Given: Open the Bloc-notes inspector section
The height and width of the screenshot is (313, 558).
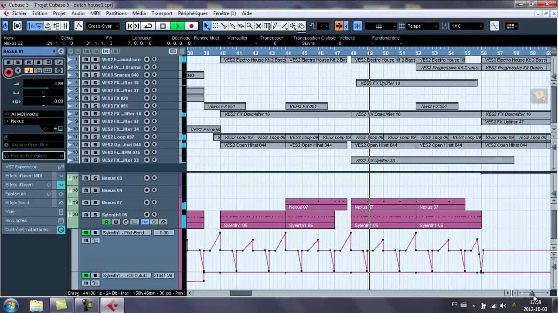Looking at the screenshot, I should click(x=33, y=221).
